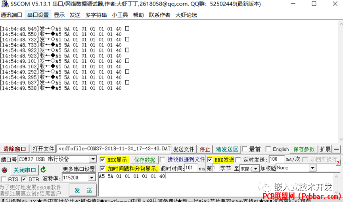Check the 最前 always-on-top checkbox
Screen dimensions: 343x202
click(x=245, y=149)
